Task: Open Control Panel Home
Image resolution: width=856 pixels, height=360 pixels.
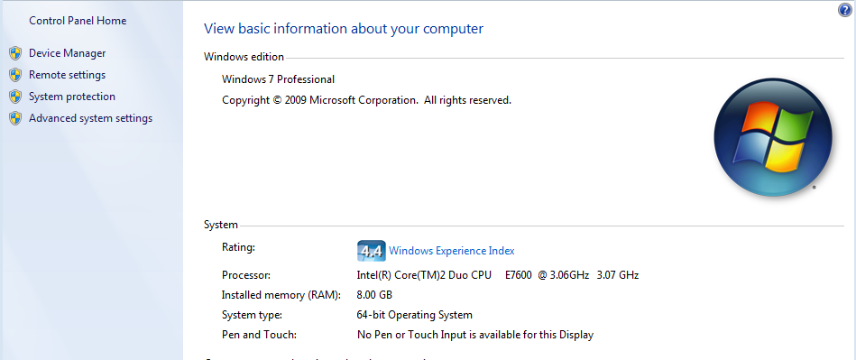Action: (78, 21)
